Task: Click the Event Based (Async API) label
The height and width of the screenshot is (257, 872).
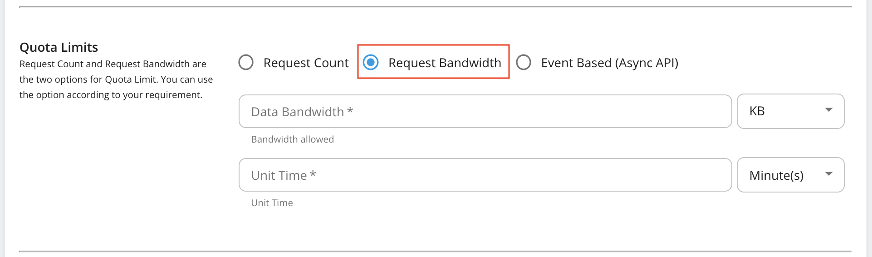Action: (x=609, y=63)
